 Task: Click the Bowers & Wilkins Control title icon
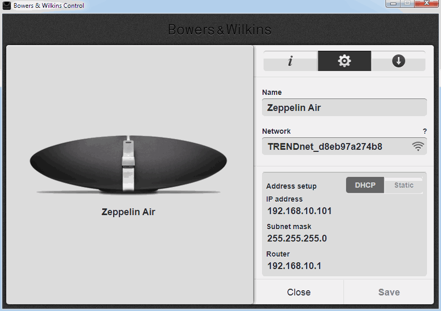(6, 5)
